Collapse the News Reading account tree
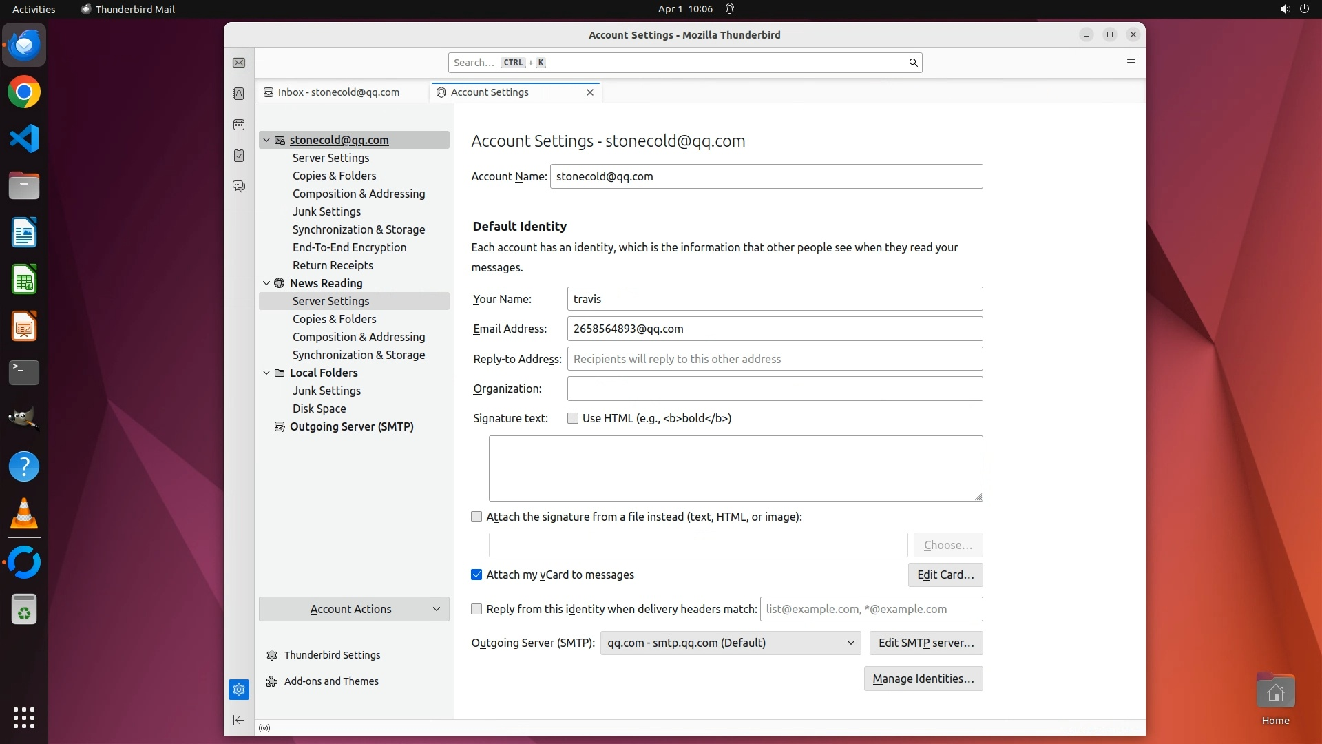The height and width of the screenshot is (744, 1322). tap(266, 283)
